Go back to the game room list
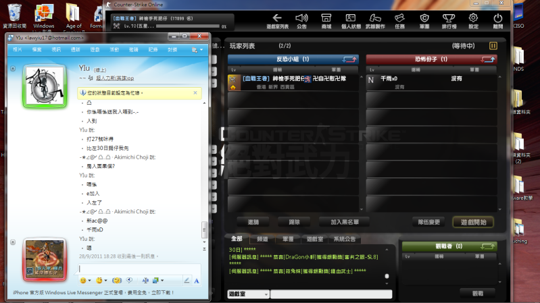This screenshot has height=303, width=540. click(x=277, y=21)
